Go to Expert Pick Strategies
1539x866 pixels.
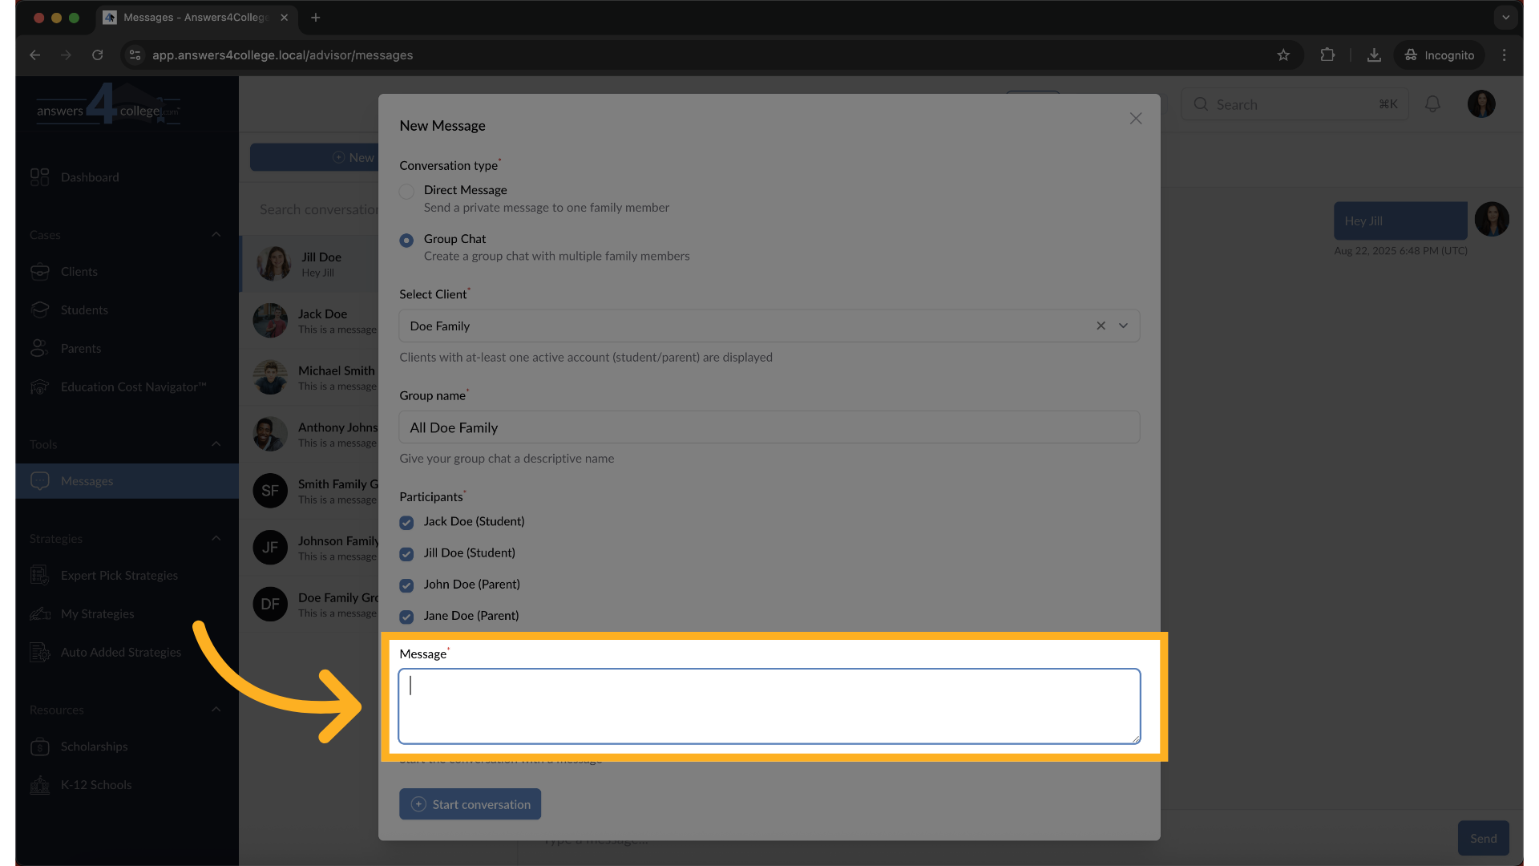coord(119,576)
